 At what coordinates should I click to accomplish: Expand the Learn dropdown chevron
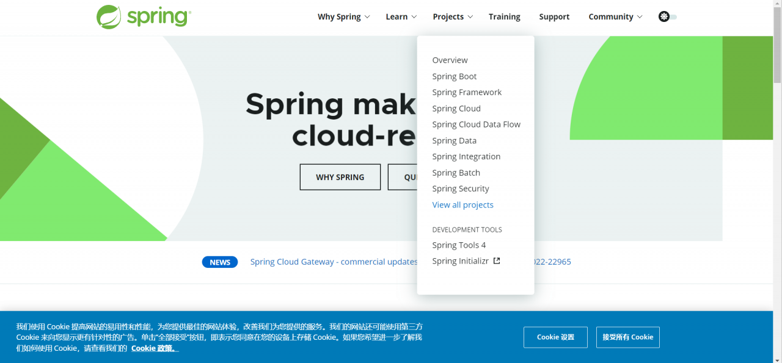point(414,17)
